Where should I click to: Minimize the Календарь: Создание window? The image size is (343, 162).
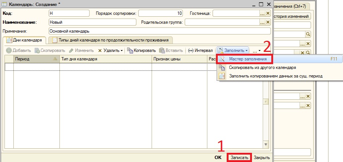254,4
